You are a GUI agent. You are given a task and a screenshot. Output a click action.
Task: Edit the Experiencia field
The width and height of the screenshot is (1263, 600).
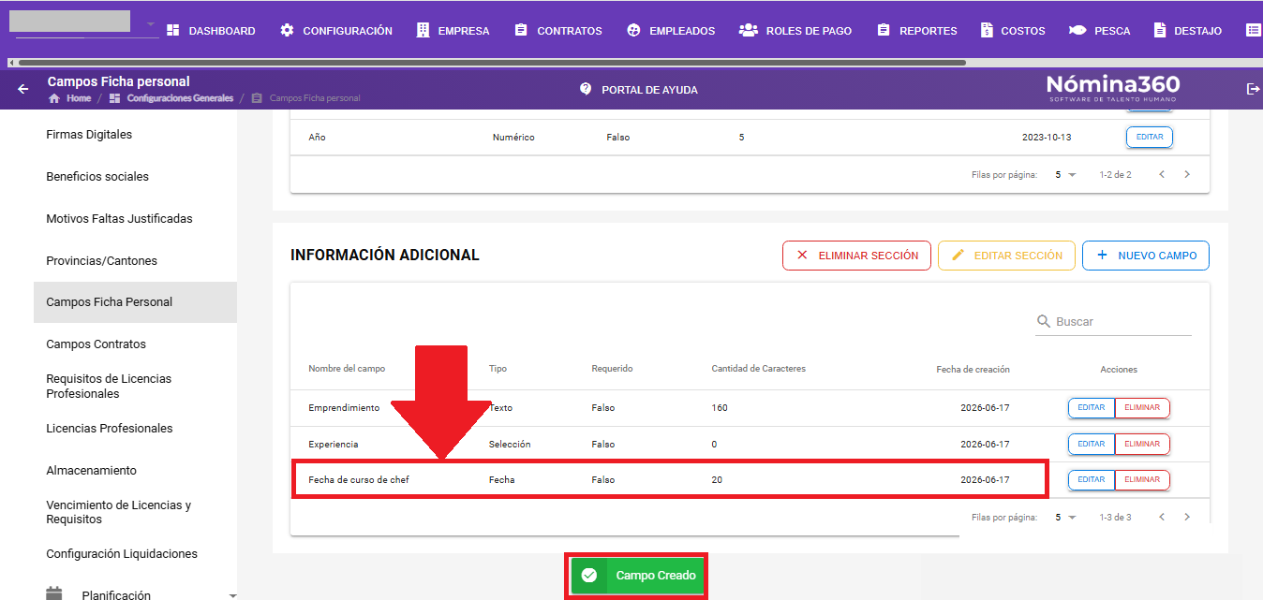1092,444
